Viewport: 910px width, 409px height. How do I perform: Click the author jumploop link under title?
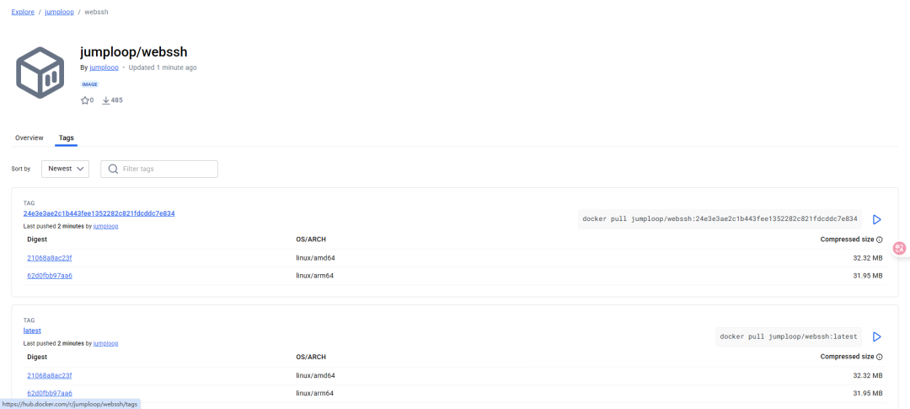point(104,67)
